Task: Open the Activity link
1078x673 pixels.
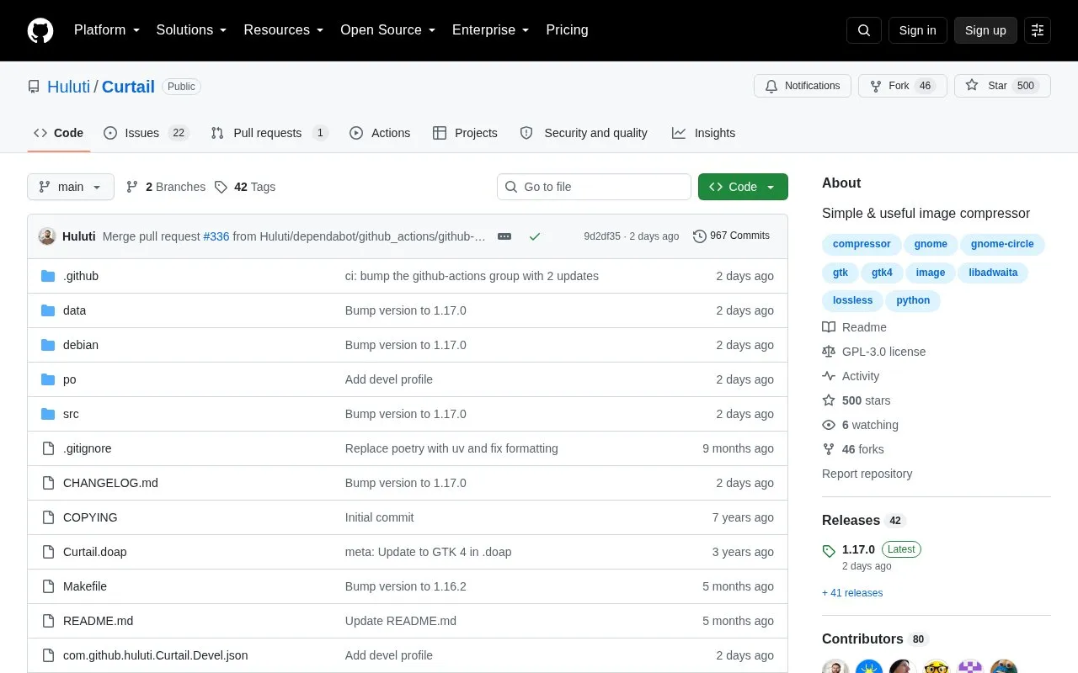Action: 851,376
